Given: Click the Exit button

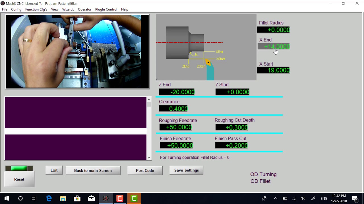Looking at the screenshot, I should pyautogui.click(x=54, y=170).
